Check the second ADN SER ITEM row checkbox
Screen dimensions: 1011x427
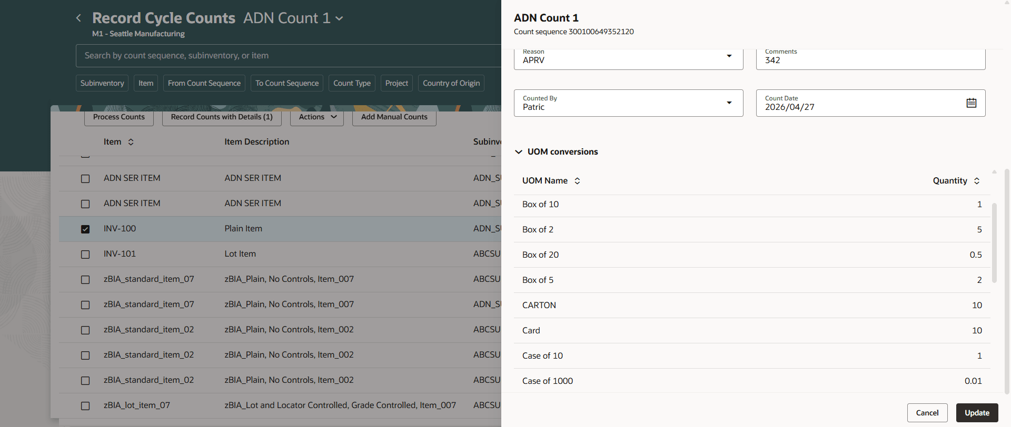pyautogui.click(x=85, y=204)
